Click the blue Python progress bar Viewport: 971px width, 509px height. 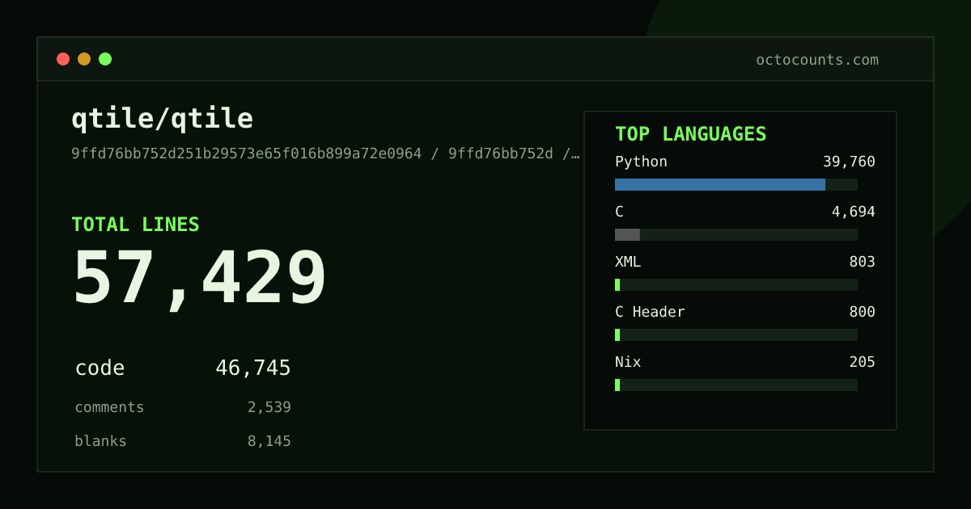click(x=720, y=184)
